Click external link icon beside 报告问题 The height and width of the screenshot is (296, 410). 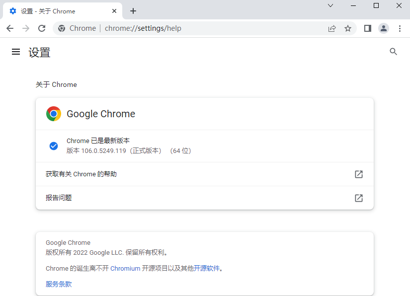(359, 198)
